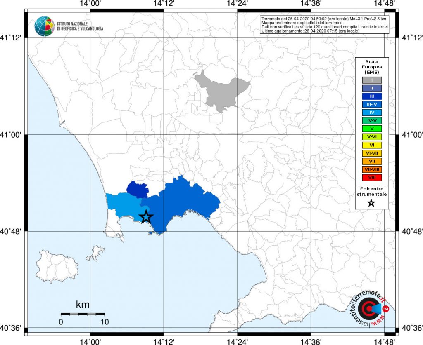Click the INGV globe logo
Image resolution: width=423 pixels, height=345 pixels.
[45, 26]
